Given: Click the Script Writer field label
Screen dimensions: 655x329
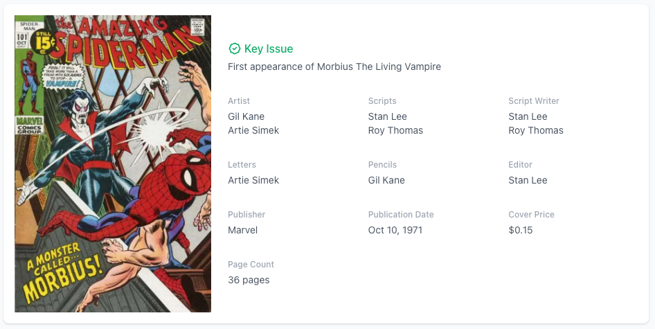Looking at the screenshot, I should [534, 101].
